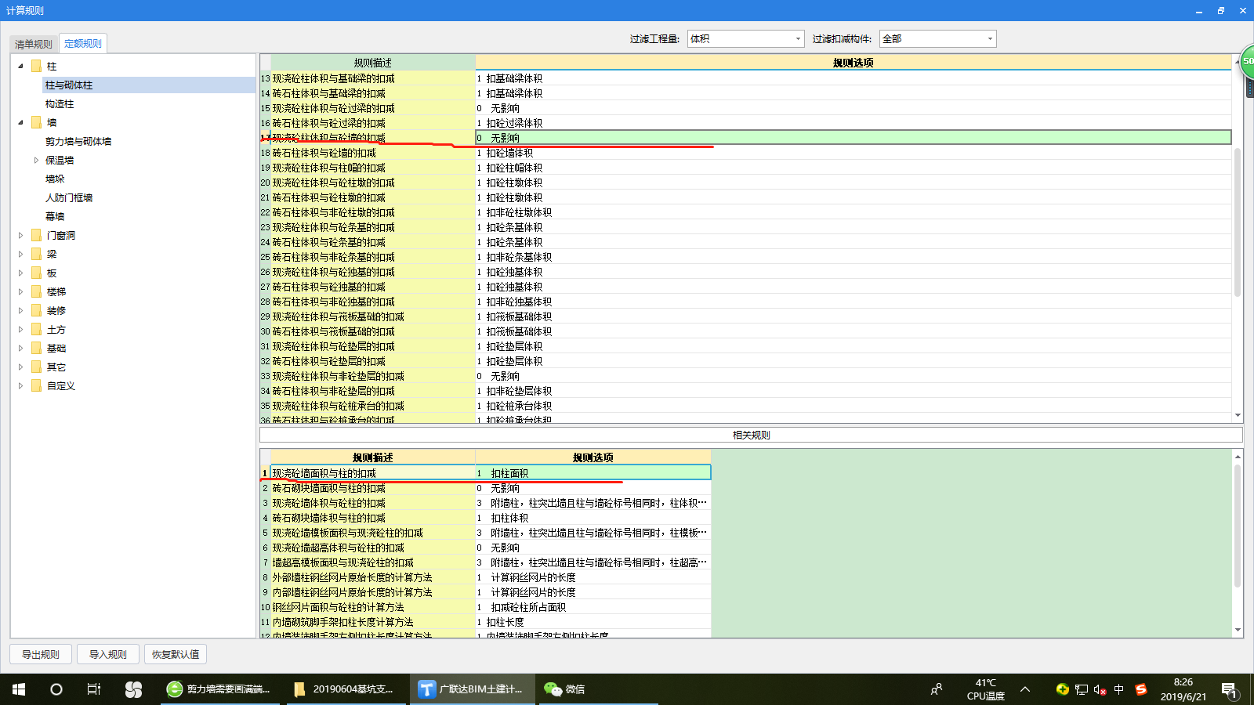Expand the 装修 tree node
Viewport: 1254px width, 705px height.
point(20,310)
